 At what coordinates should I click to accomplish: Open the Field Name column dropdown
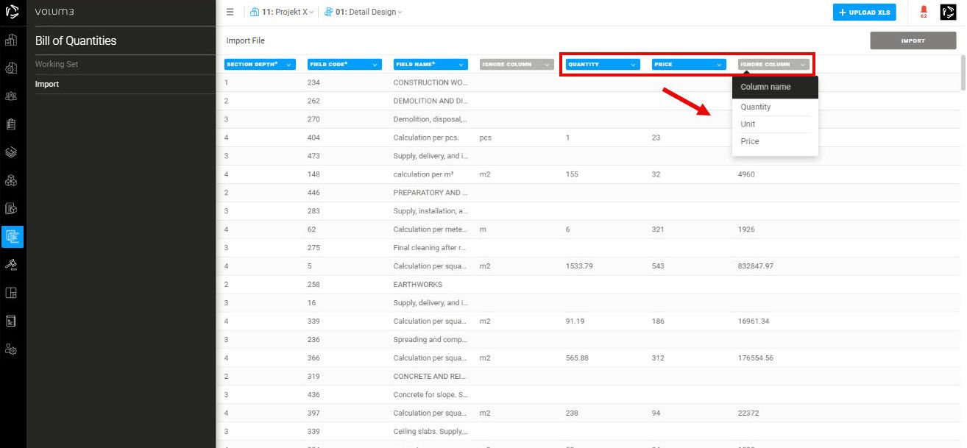pyautogui.click(x=431, y=65)
